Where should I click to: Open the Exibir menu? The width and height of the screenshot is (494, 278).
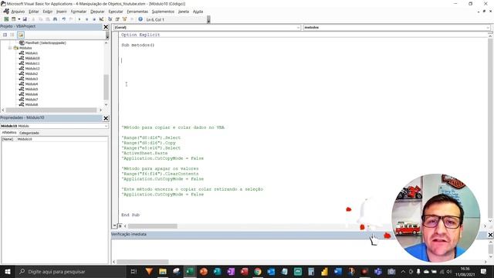(48, 12)
